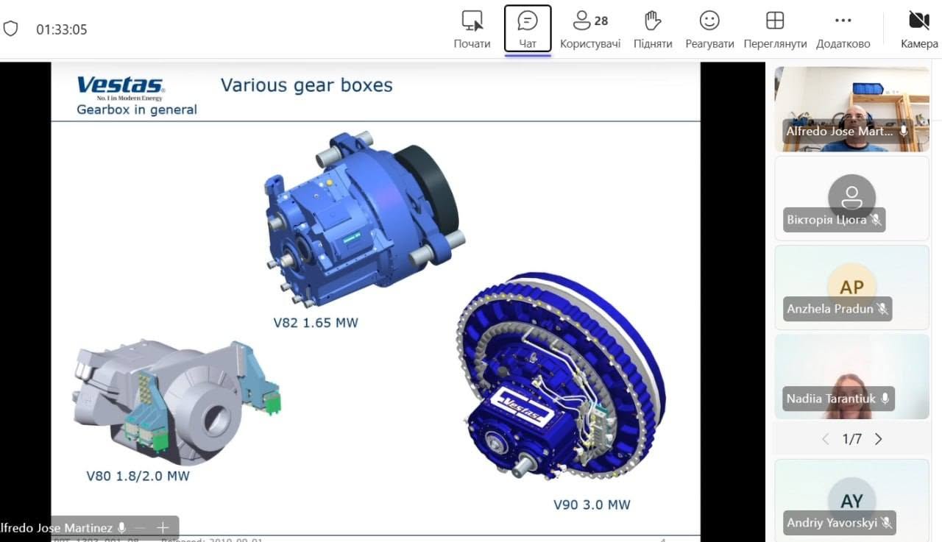Open the Реагувати reactions menu
The height and width of the screenshot is (542, 942).
pos(709,29)
